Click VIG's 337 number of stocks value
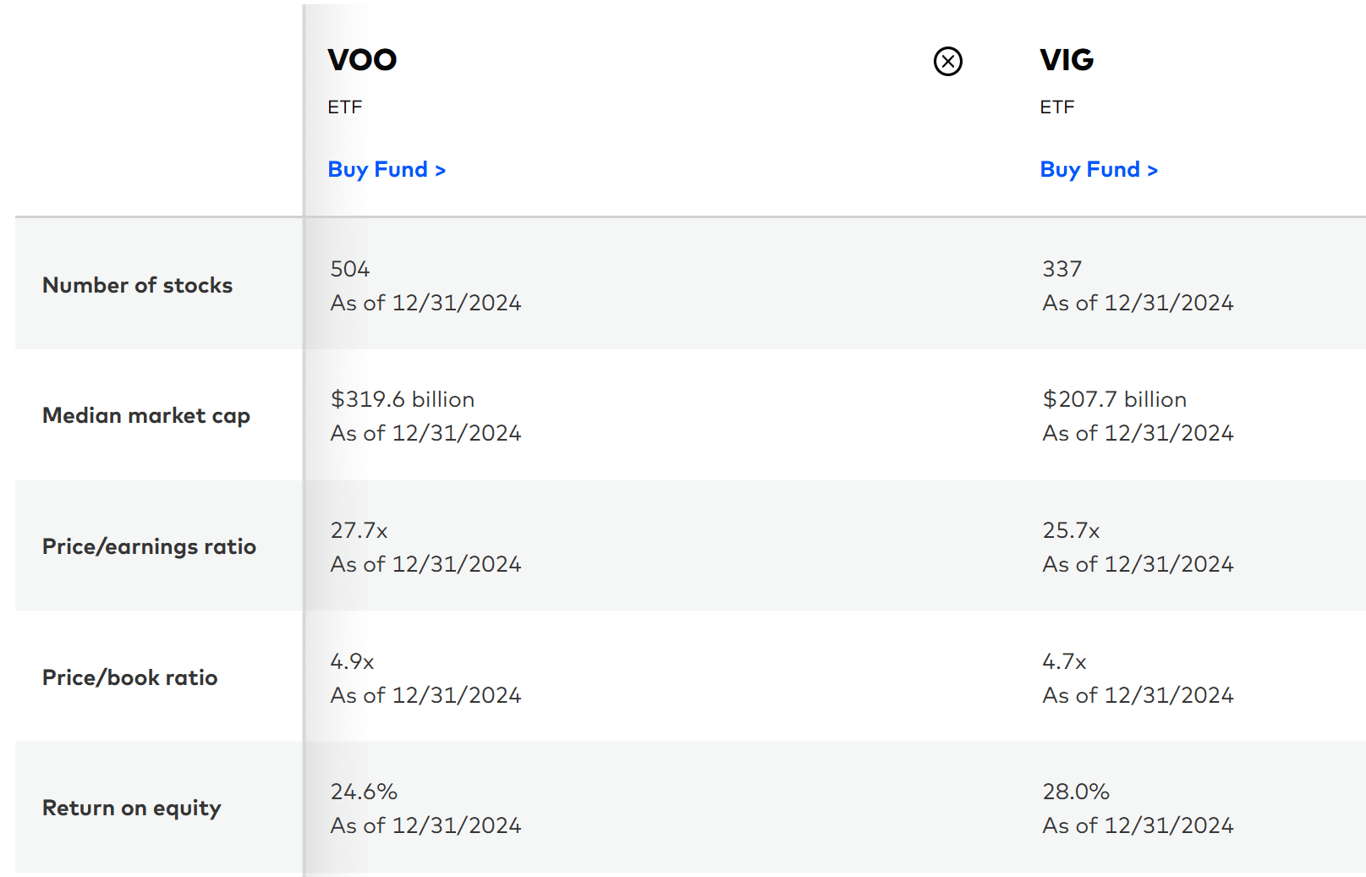Image resolution: width=1366 pixels, height=877 pixels. [x=1062, y=268]
